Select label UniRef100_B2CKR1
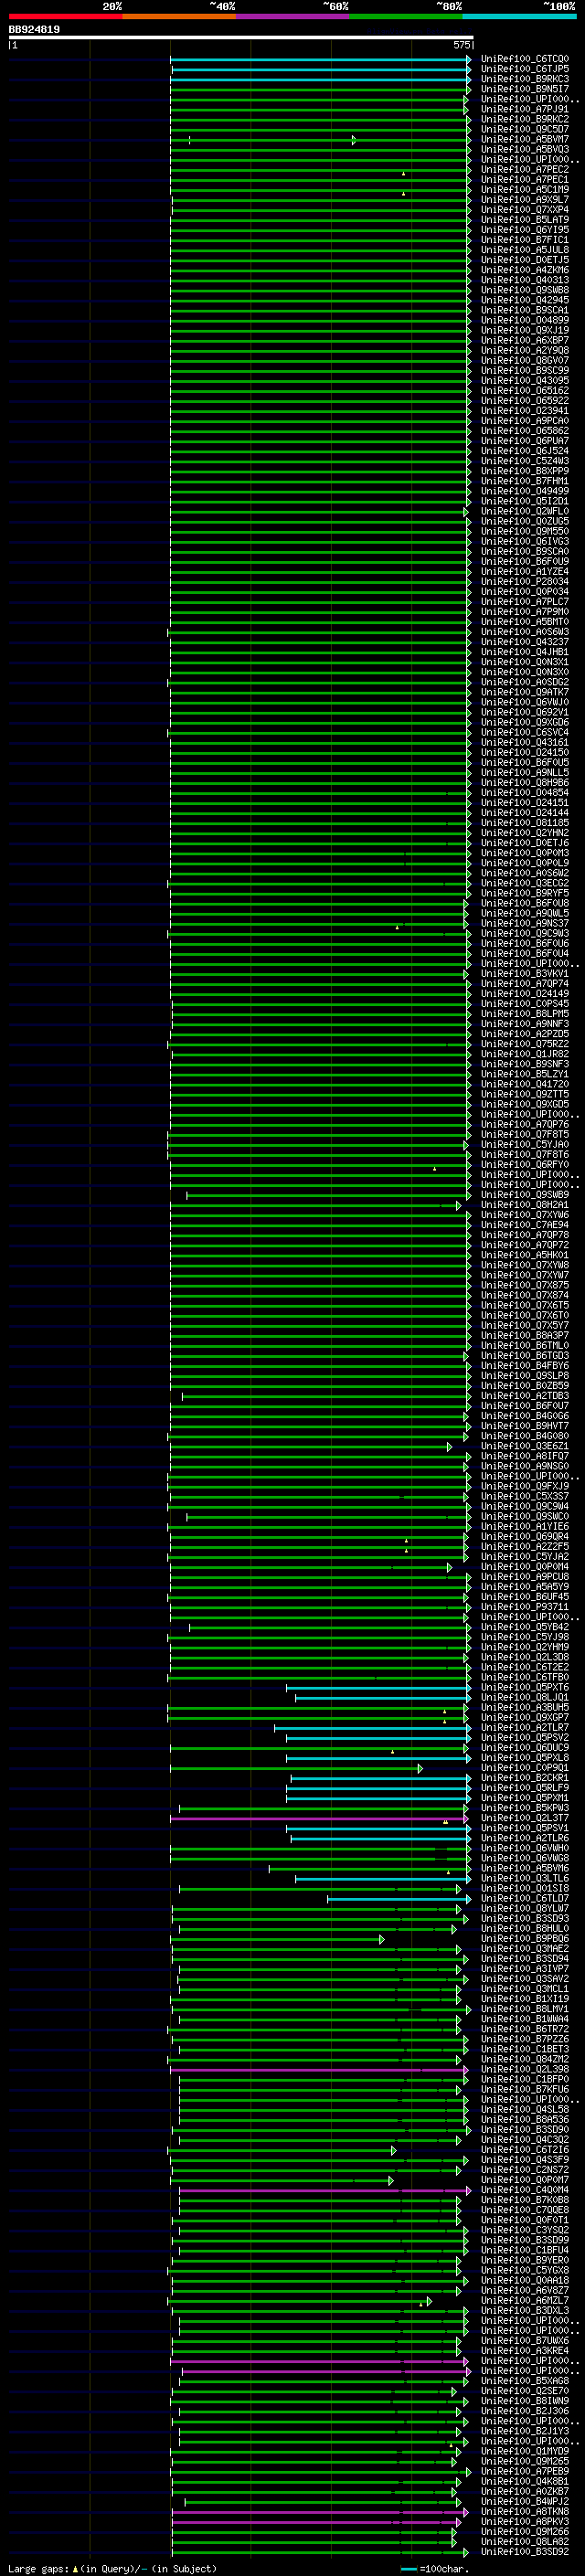This screenshot has height=2576, width=585. click(x=525, y=1778)
